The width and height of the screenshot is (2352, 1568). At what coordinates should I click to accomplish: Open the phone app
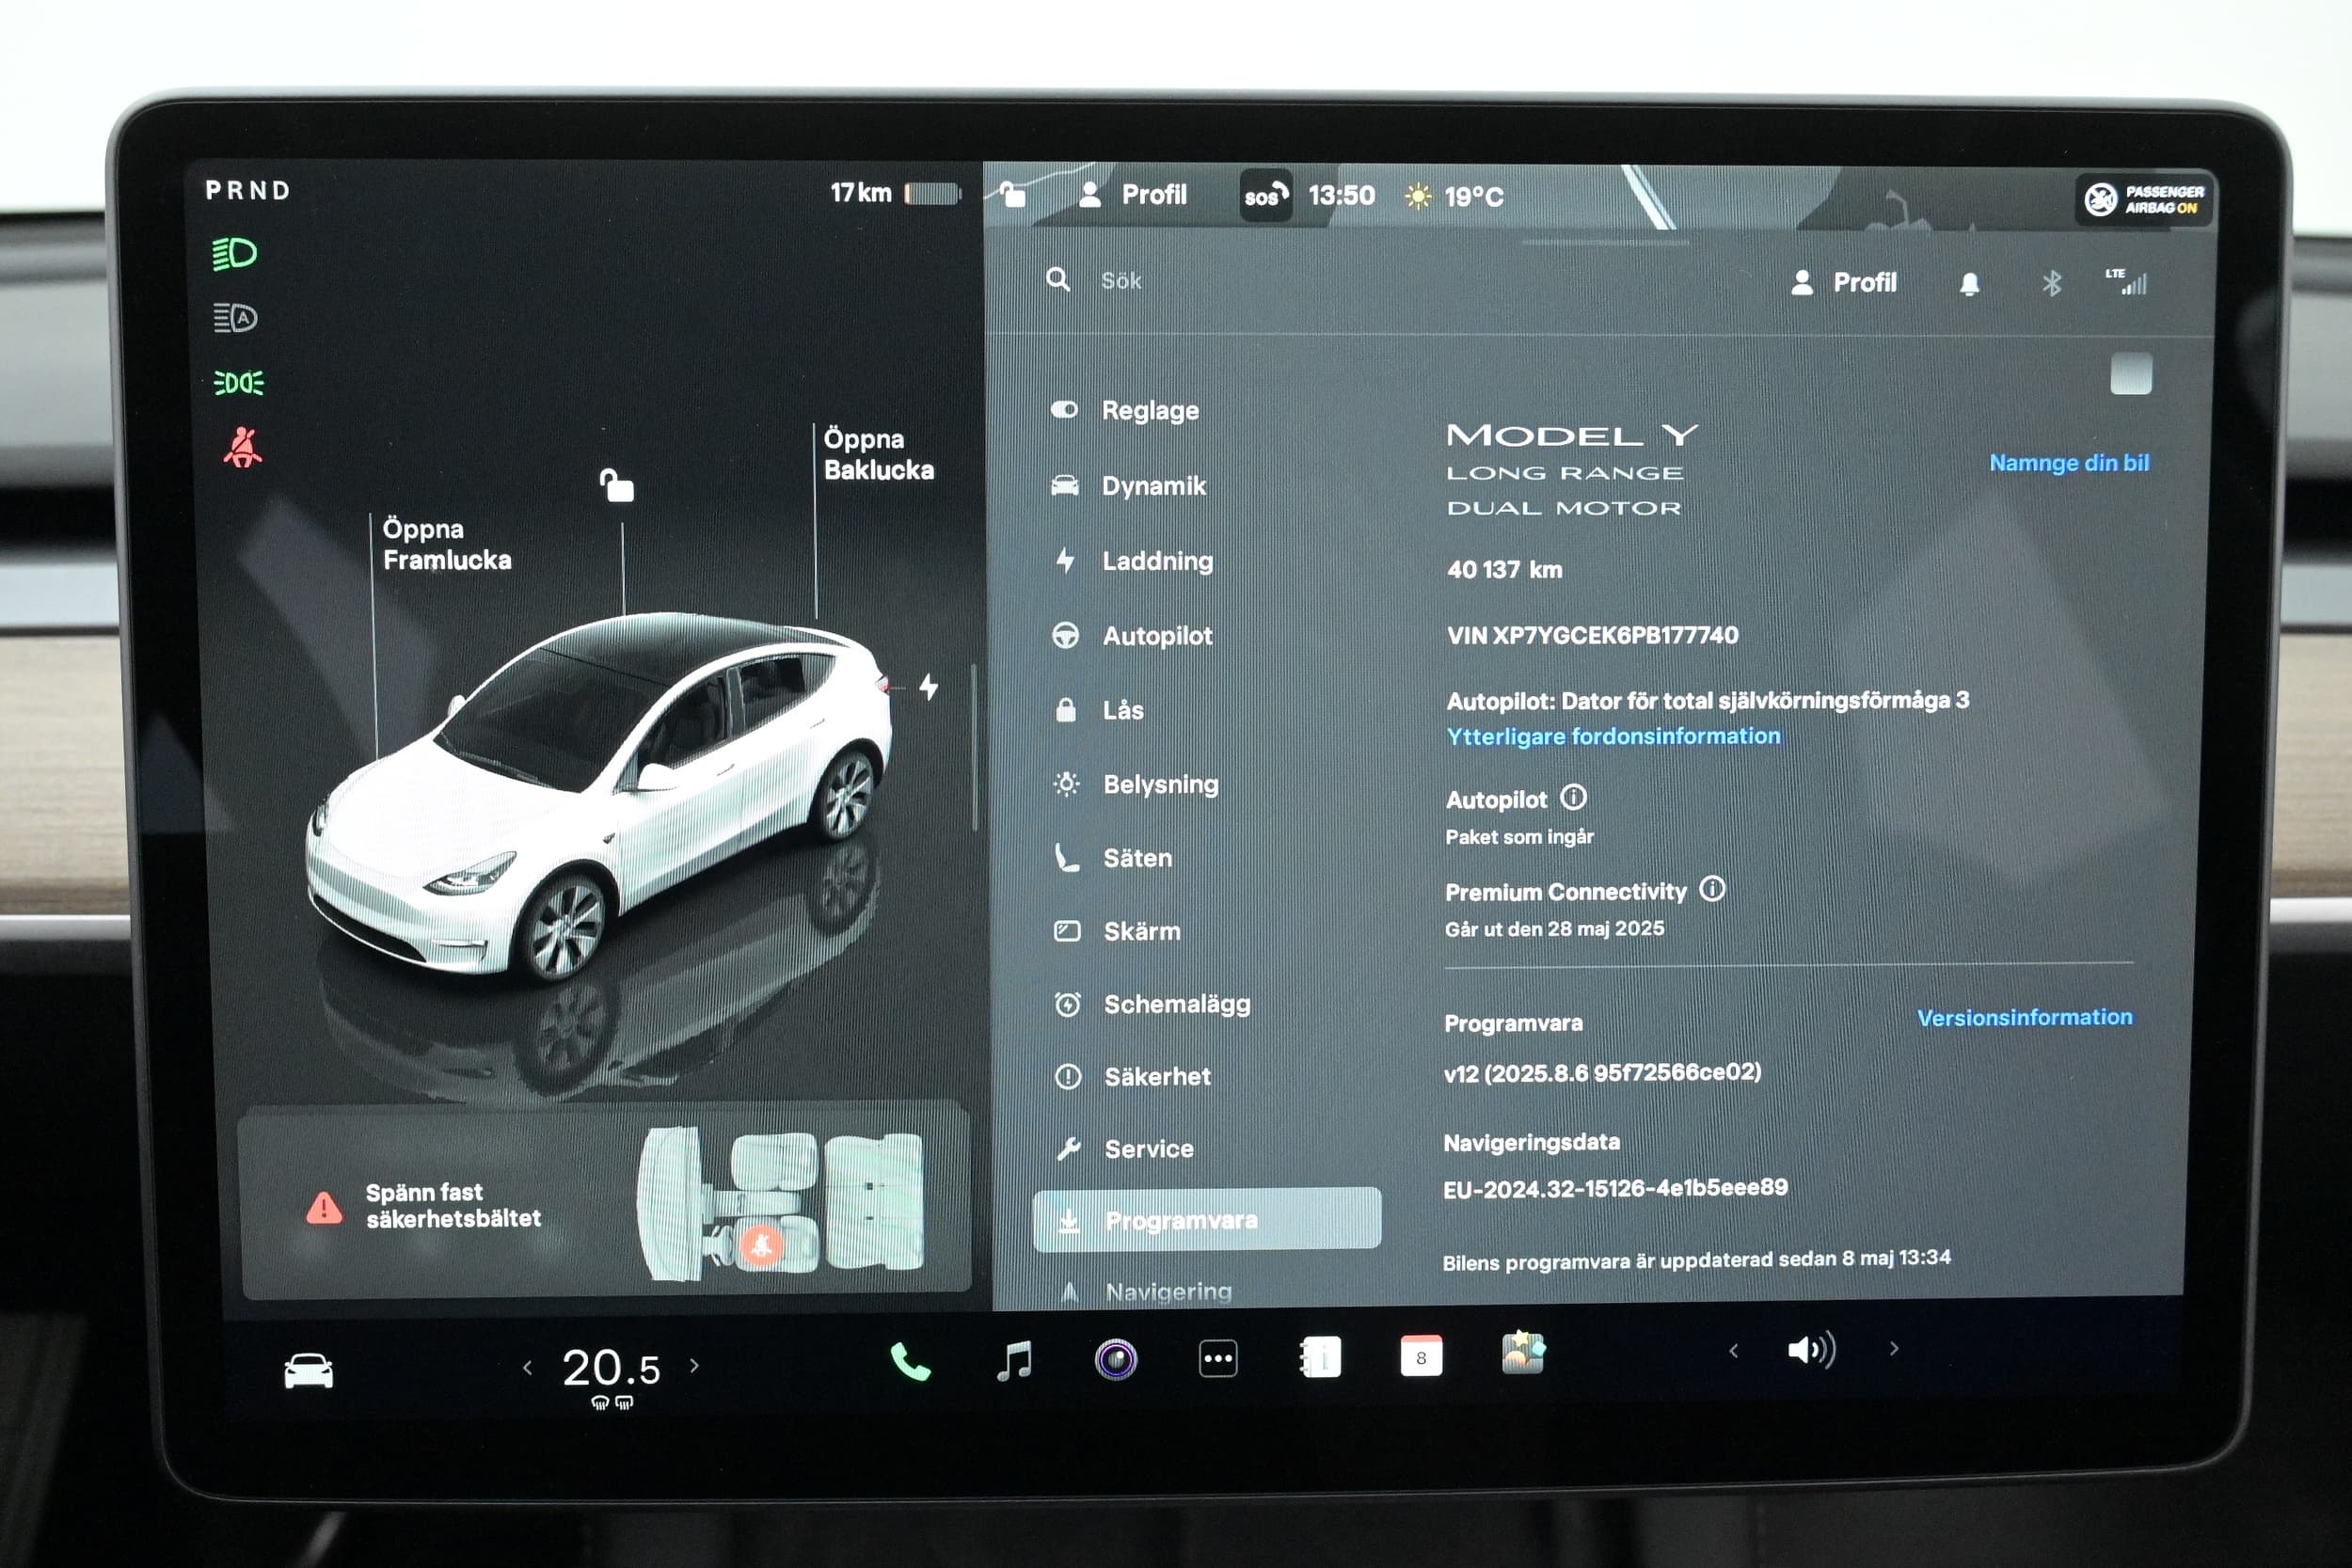[x=910, y=1361]
